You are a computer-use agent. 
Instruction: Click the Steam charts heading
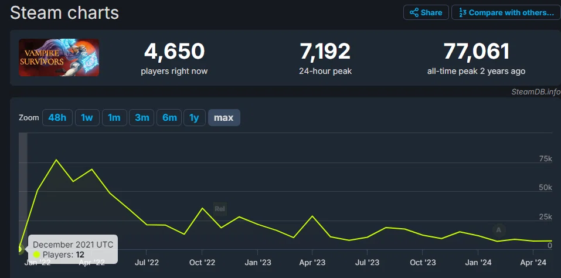[64, 13]
